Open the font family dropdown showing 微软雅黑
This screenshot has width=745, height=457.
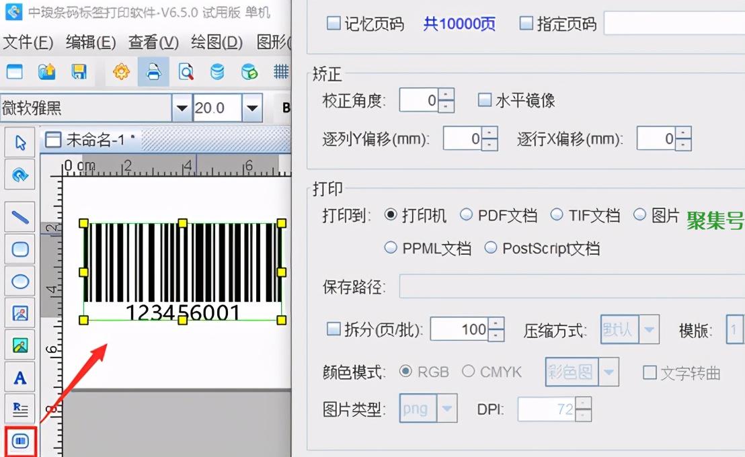182,108
